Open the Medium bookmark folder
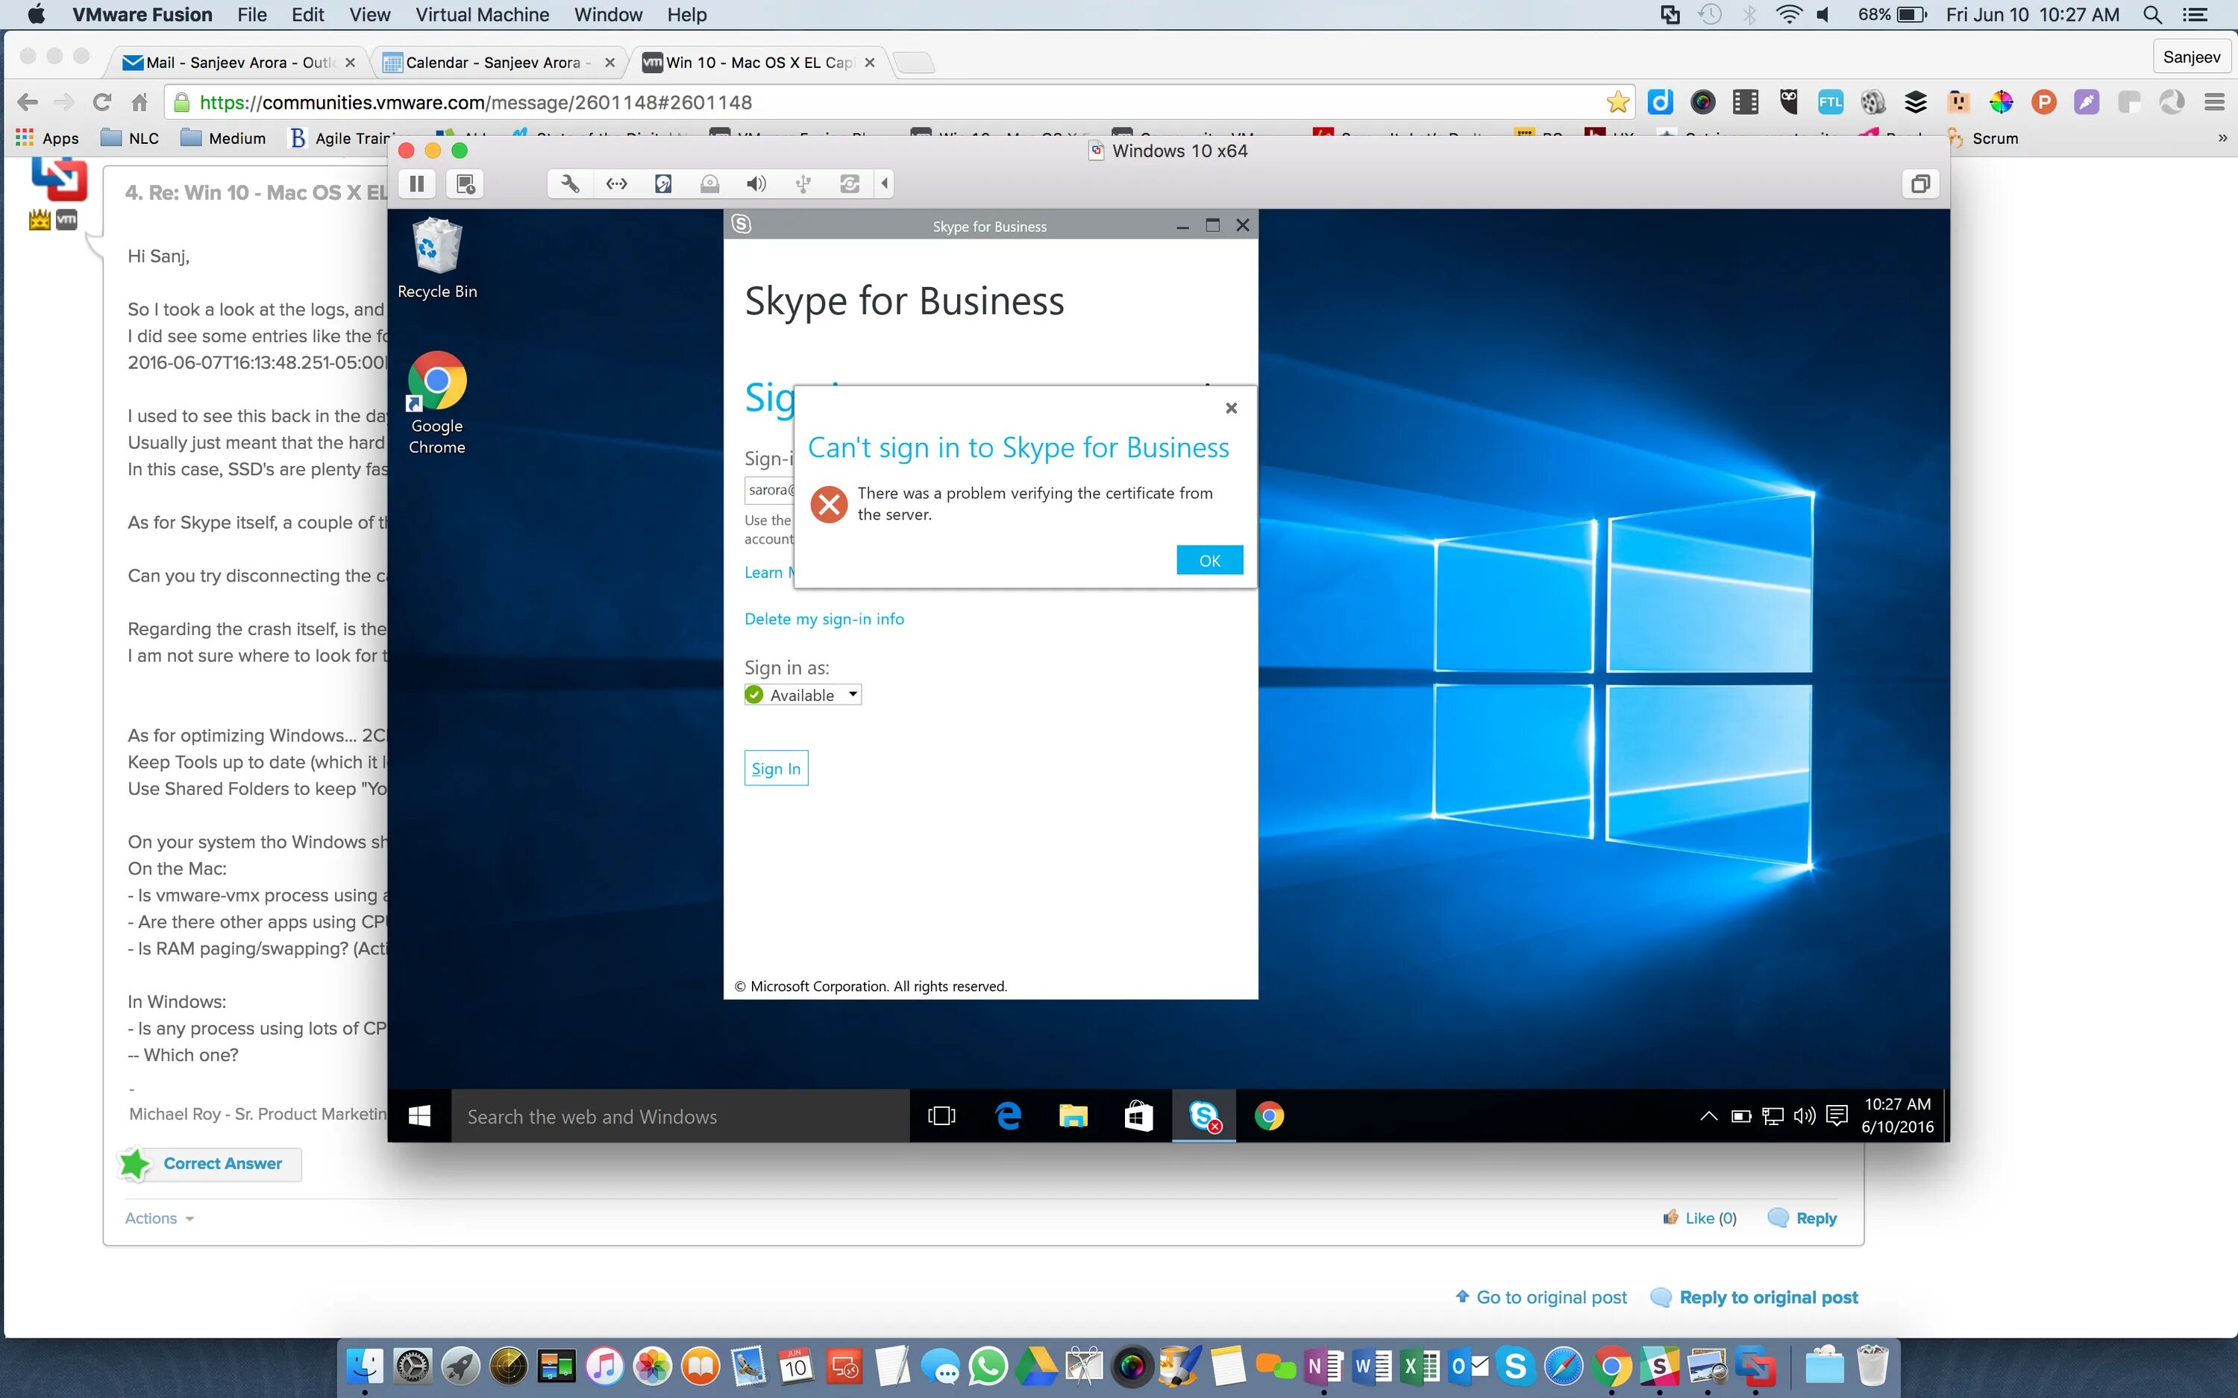The width and height of the screenshot is (2238, 1398). click(x=224, y=138)
